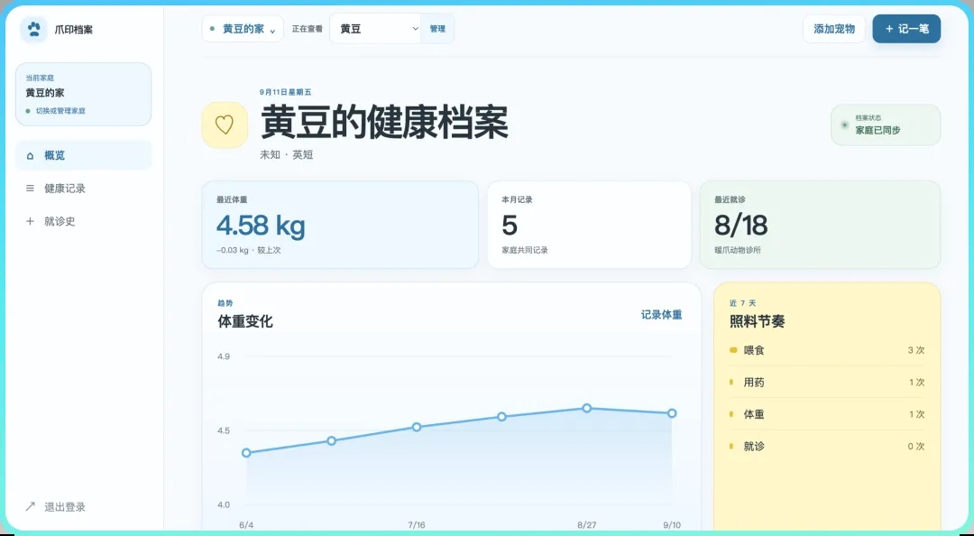Click the 最近体重 4.58 kg card
974x536 pixels.
coord(340,225)
